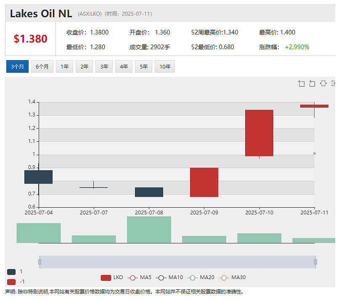Open the 10年 range tab

165,66
